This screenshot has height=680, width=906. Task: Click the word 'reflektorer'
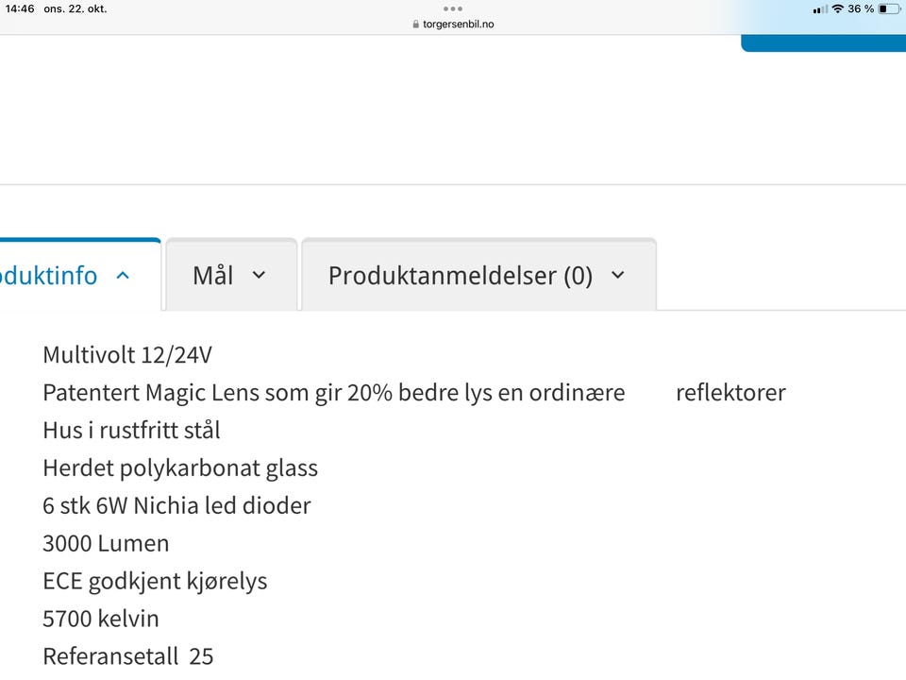point(730,393)
